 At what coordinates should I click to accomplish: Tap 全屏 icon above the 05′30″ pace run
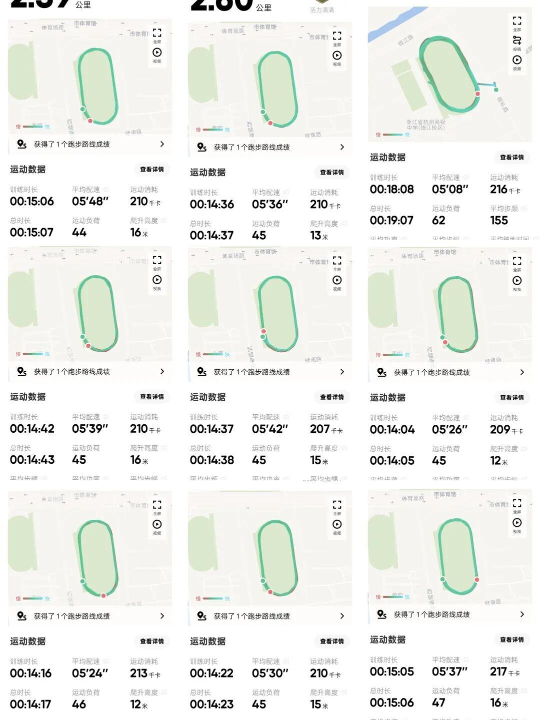tap(337, 505)
